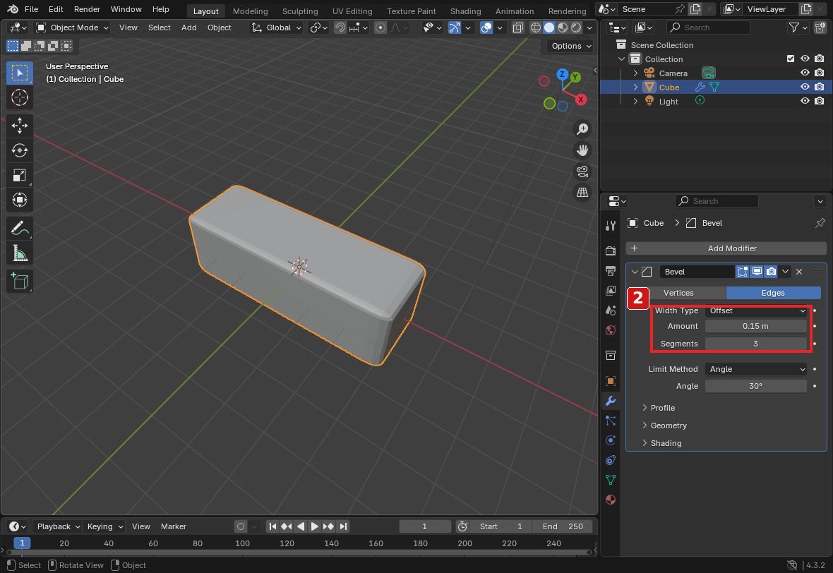Click the outliner Search field
Screen dimensions: 833x573
708,28
